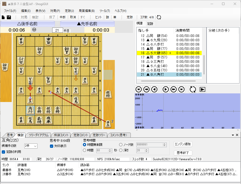Open the ヘルプ(H) menu
The height and width of the screenshot is (184, 241).
point(121,11)
